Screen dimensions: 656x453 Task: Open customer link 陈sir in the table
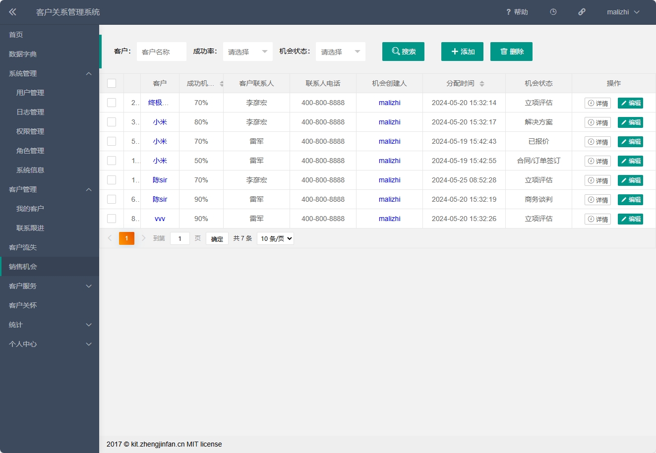(x=160, y=180)
